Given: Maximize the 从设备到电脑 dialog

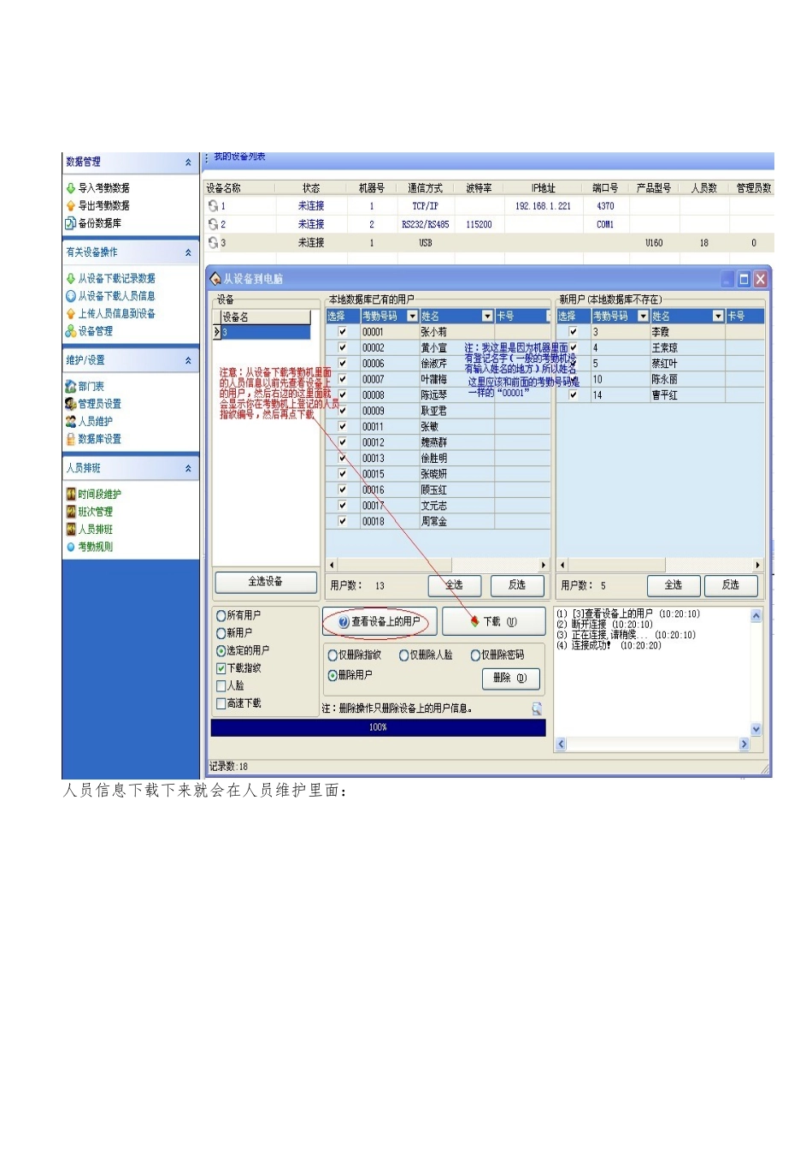Looking at the screenshot, I should 744,279.
